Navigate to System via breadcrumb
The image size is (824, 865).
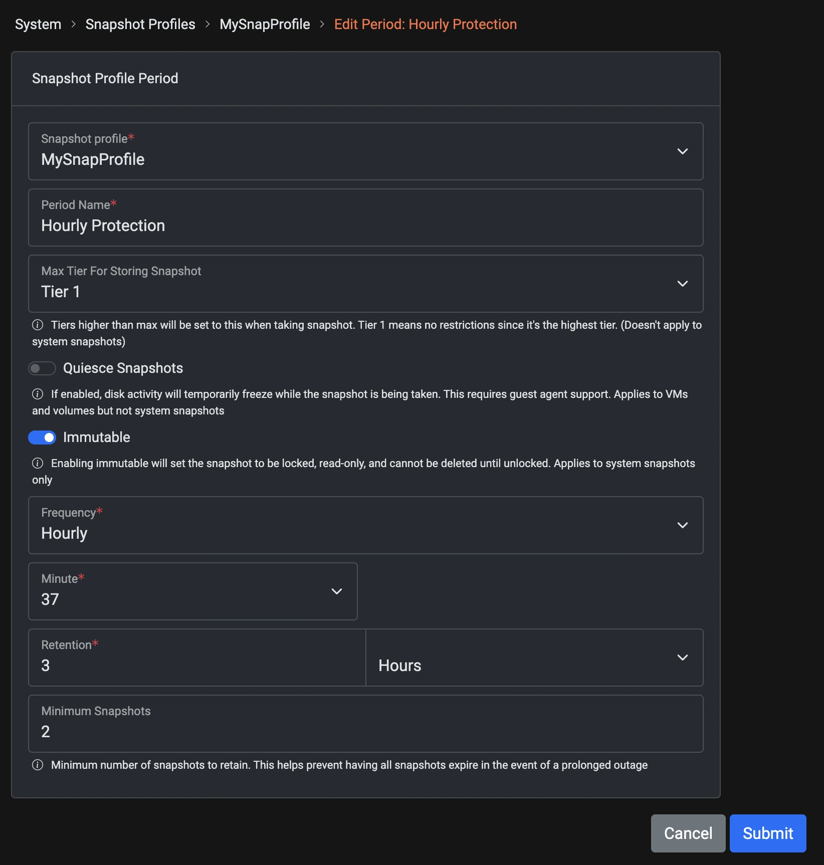coord(38,24)
